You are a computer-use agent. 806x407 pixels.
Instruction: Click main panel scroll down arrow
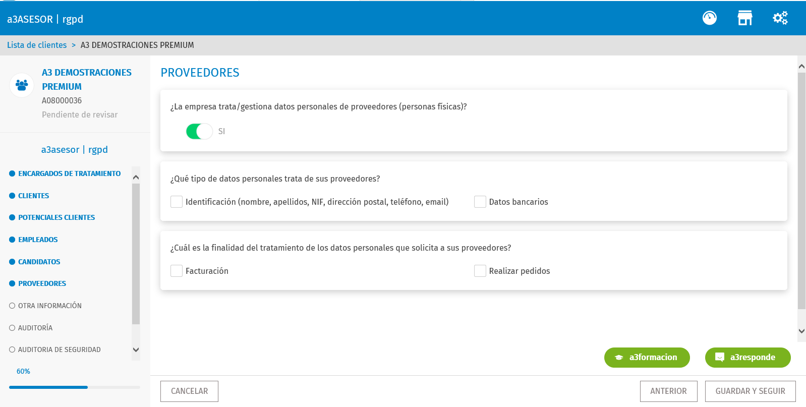[801, 331]
